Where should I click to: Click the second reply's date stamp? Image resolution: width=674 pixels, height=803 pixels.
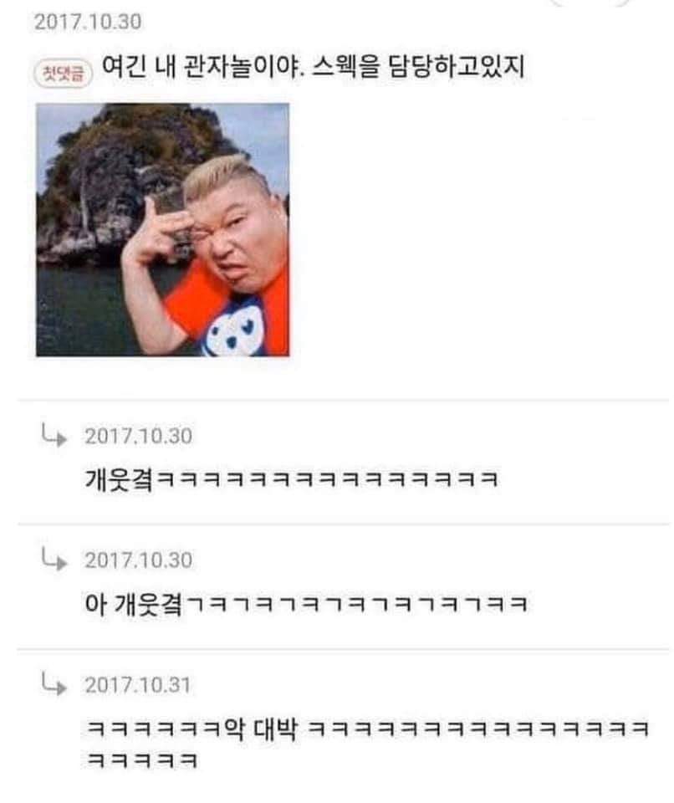pyautogui.click(x=138, y=560)
